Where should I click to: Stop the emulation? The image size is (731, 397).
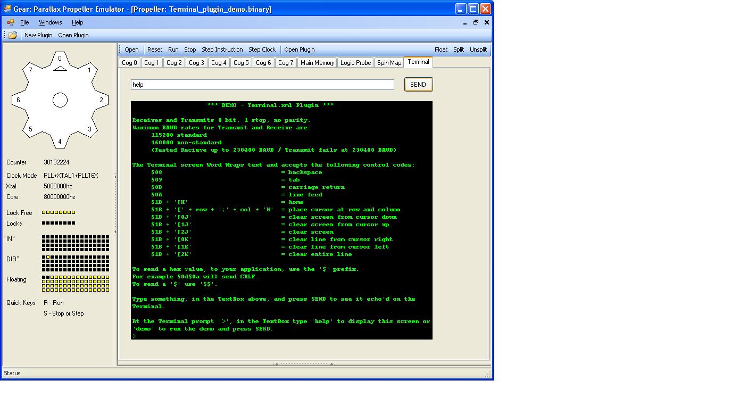(189, 49)
